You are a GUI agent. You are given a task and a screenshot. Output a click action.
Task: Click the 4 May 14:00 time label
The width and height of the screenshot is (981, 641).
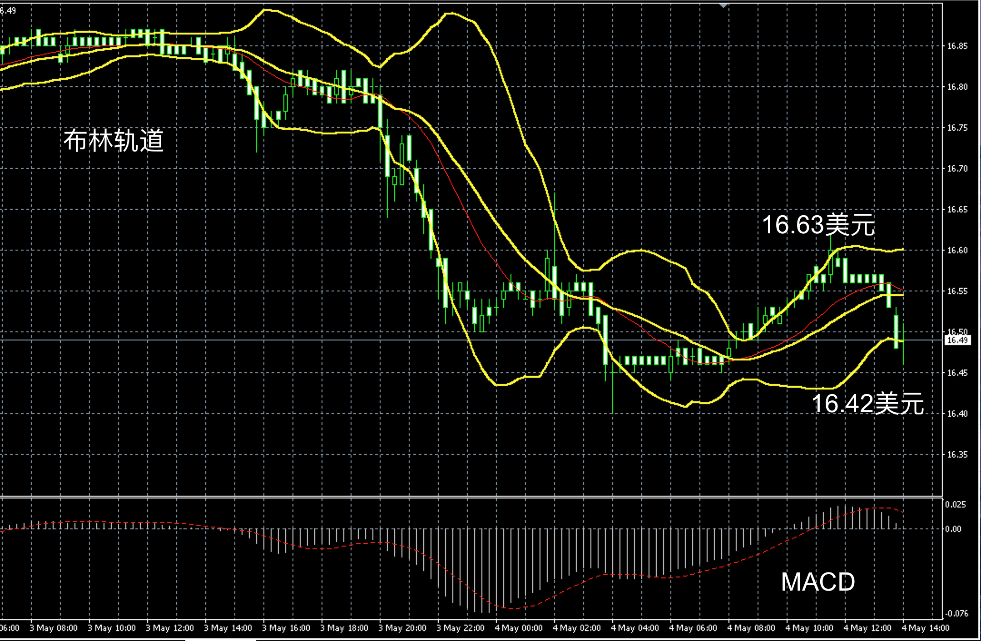pos(926,628)
